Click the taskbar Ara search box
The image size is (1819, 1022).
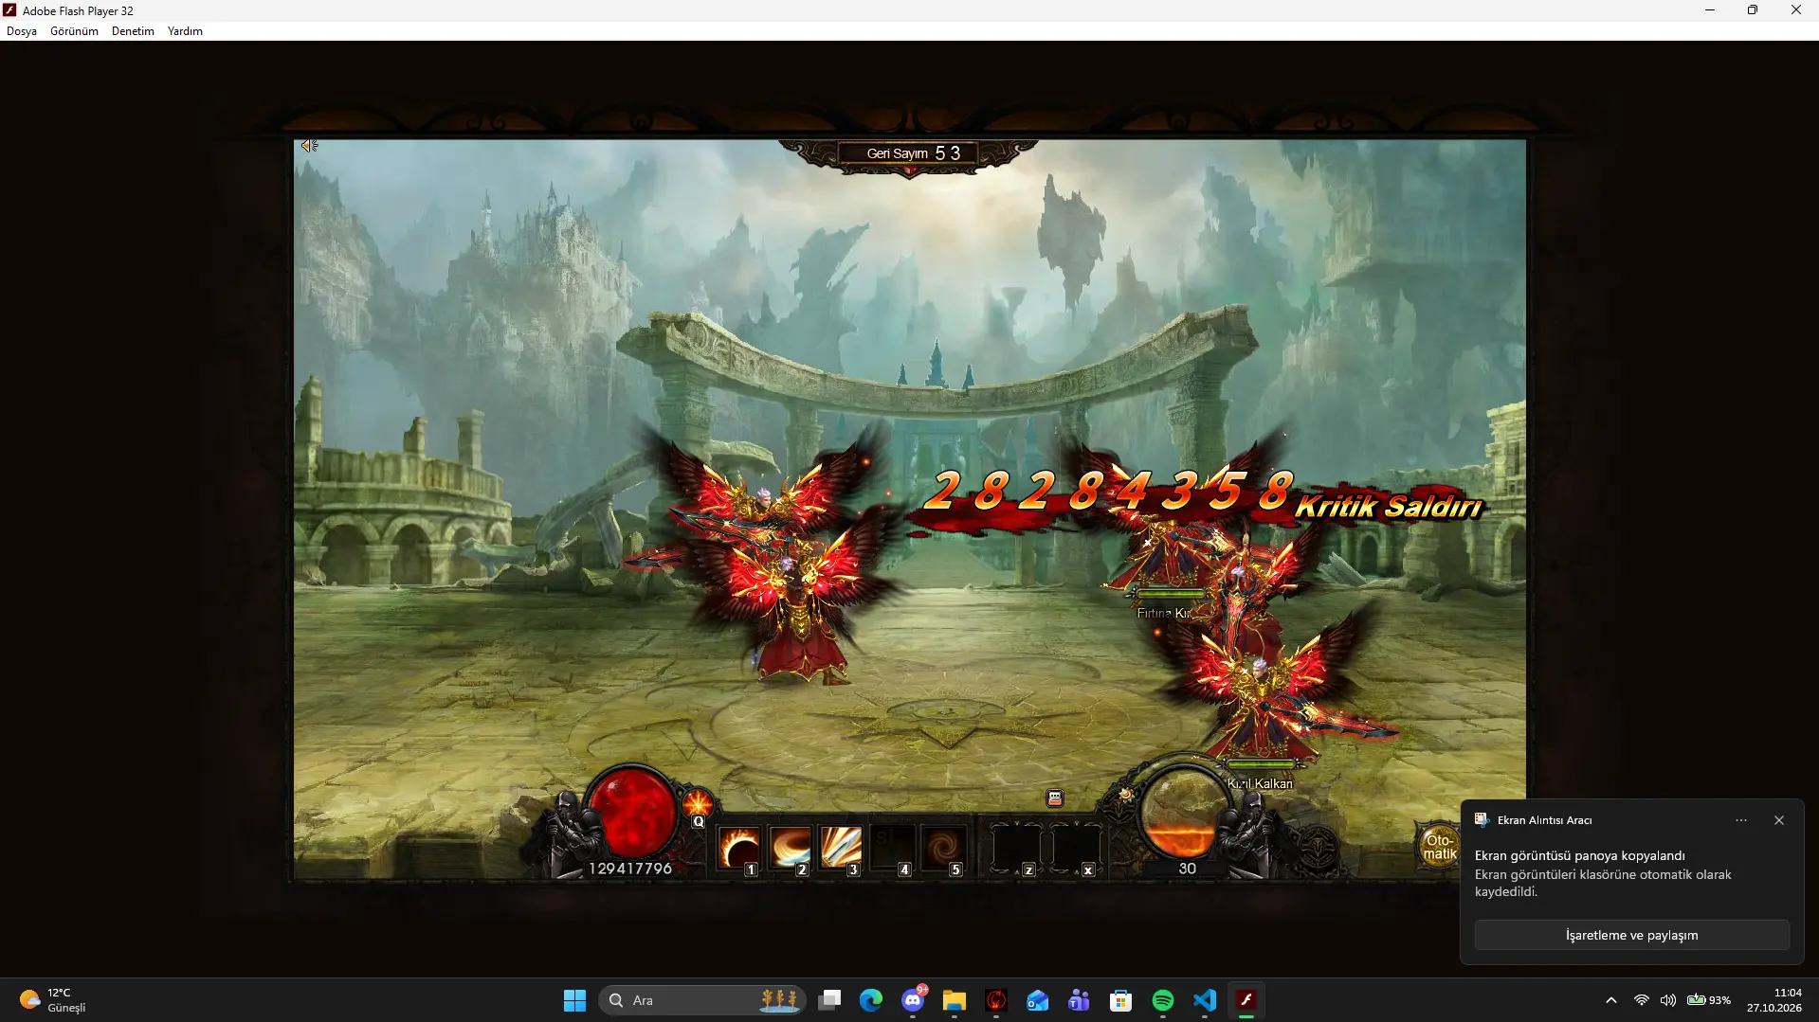702,1000
